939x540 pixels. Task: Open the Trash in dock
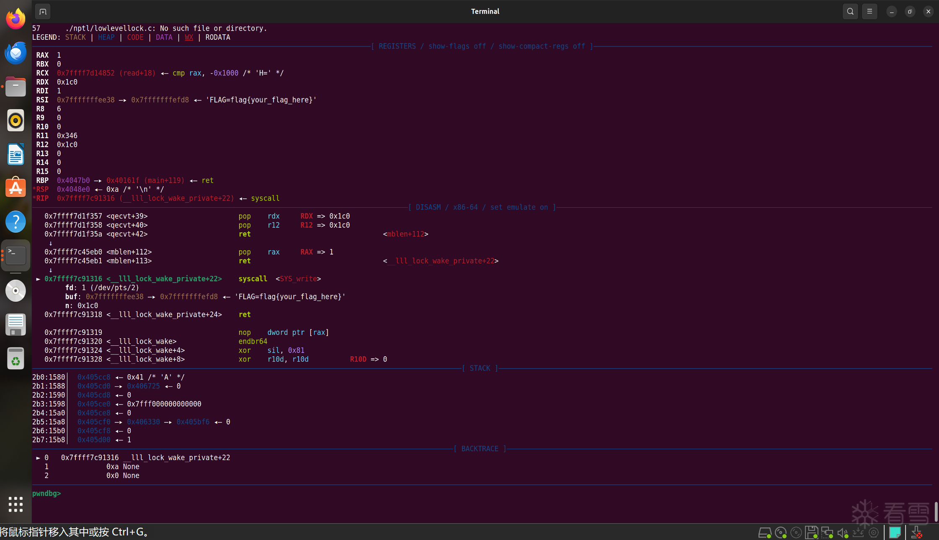[x=15, y=358]
